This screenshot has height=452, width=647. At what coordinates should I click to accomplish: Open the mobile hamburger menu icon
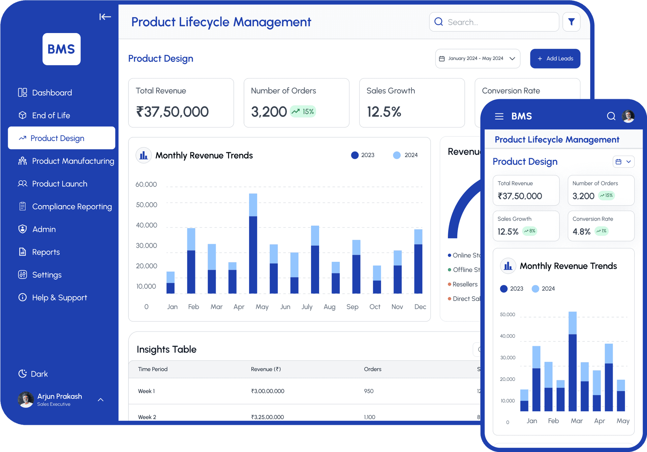pyautogui.click(x=499, y=116)
